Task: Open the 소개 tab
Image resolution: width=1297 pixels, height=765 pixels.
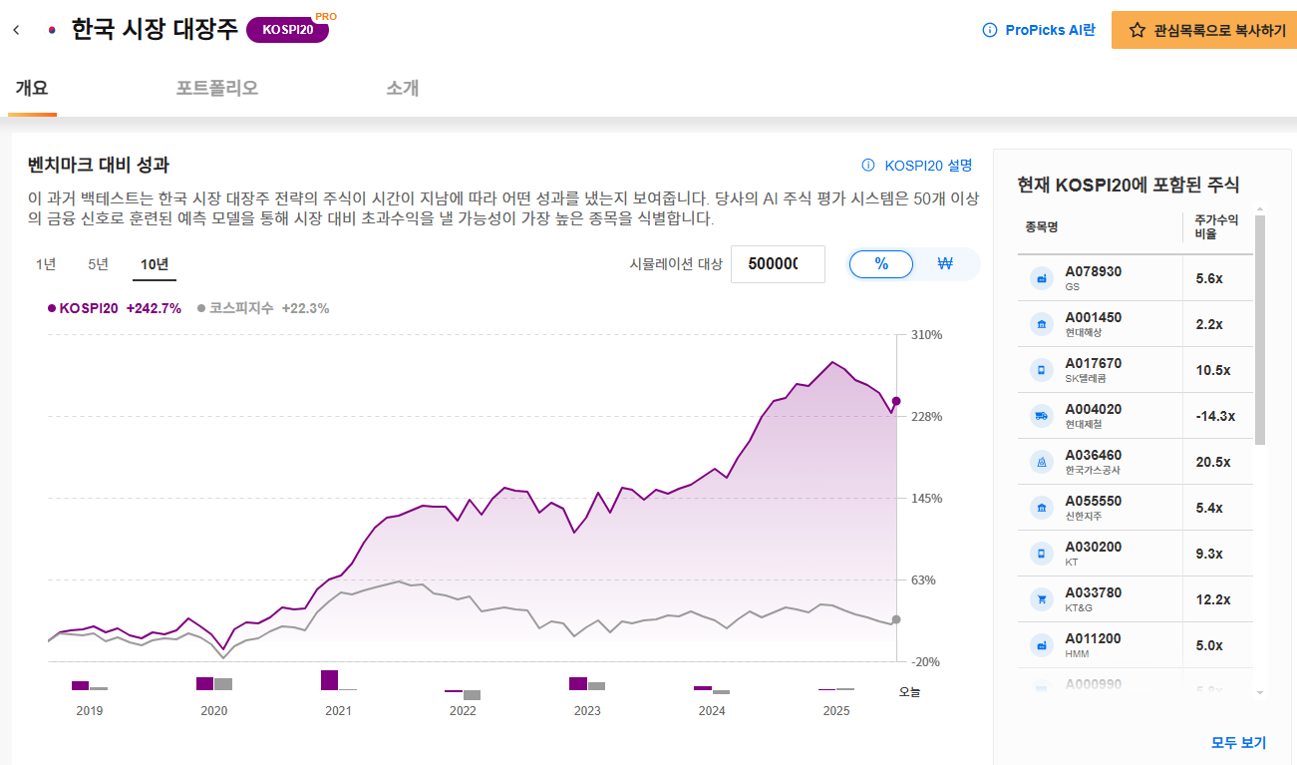Action: coord(403,88)
